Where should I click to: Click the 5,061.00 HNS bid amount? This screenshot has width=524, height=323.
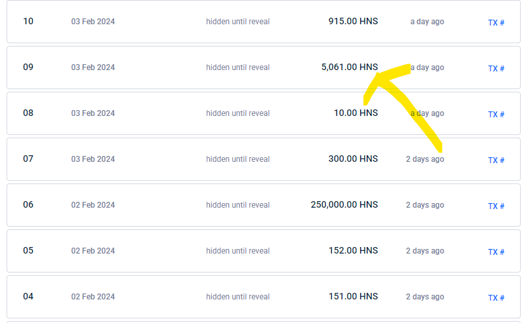[x=349, y=67]
